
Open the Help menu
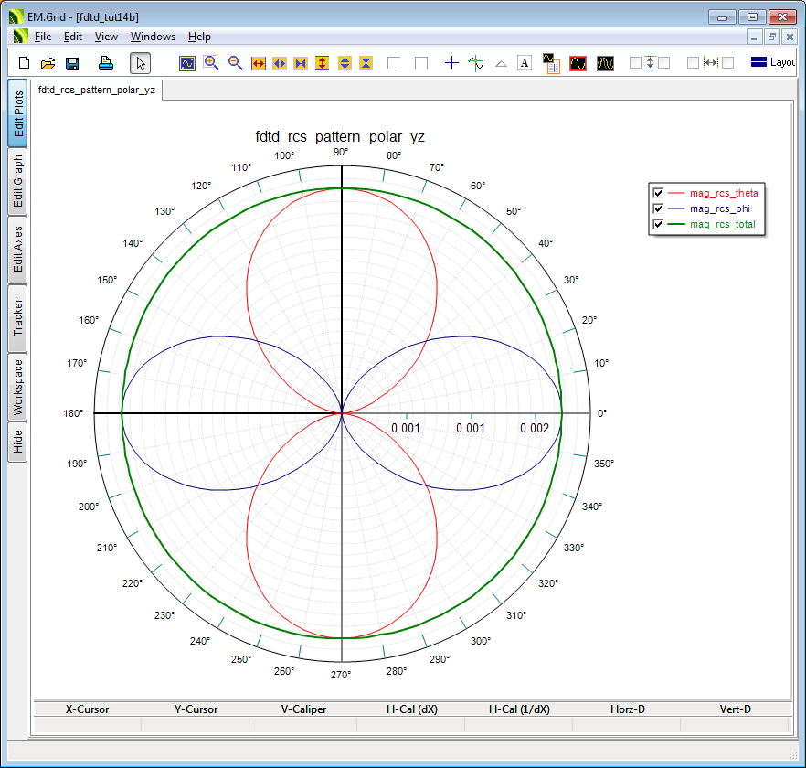point(199,37)
